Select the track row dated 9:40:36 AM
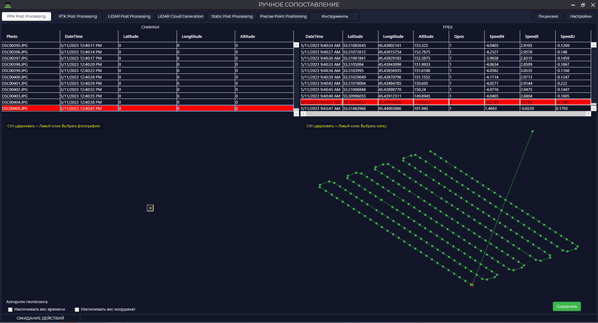 coord(445,70)
